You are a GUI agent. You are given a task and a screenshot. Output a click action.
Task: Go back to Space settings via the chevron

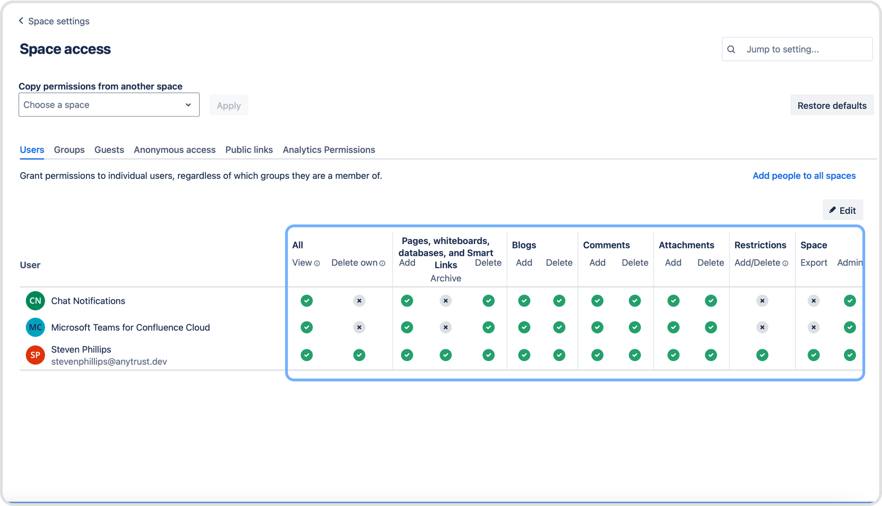21,21
